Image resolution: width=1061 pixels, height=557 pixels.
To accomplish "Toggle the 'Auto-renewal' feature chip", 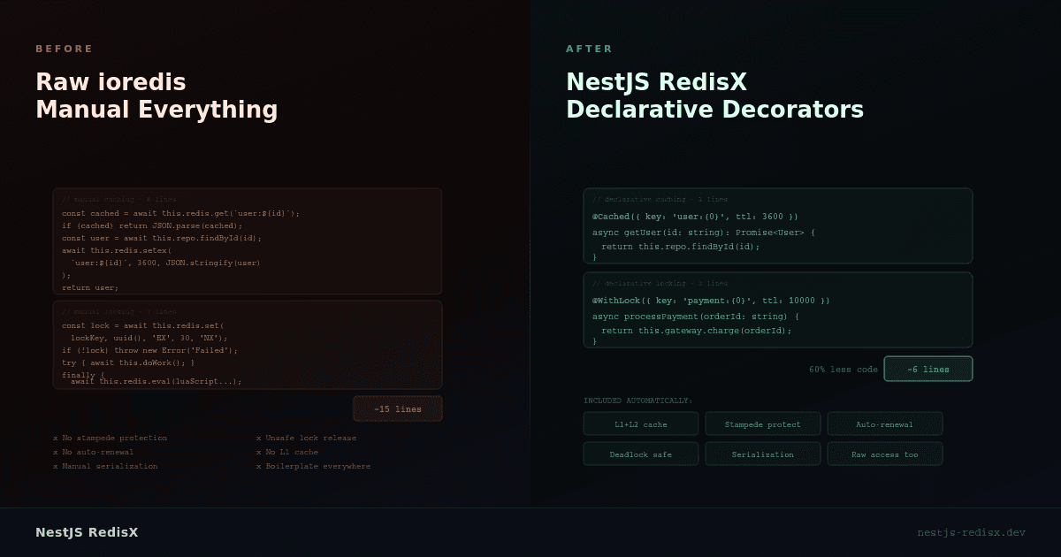I will pyautogui.click(x=884, y=423).
